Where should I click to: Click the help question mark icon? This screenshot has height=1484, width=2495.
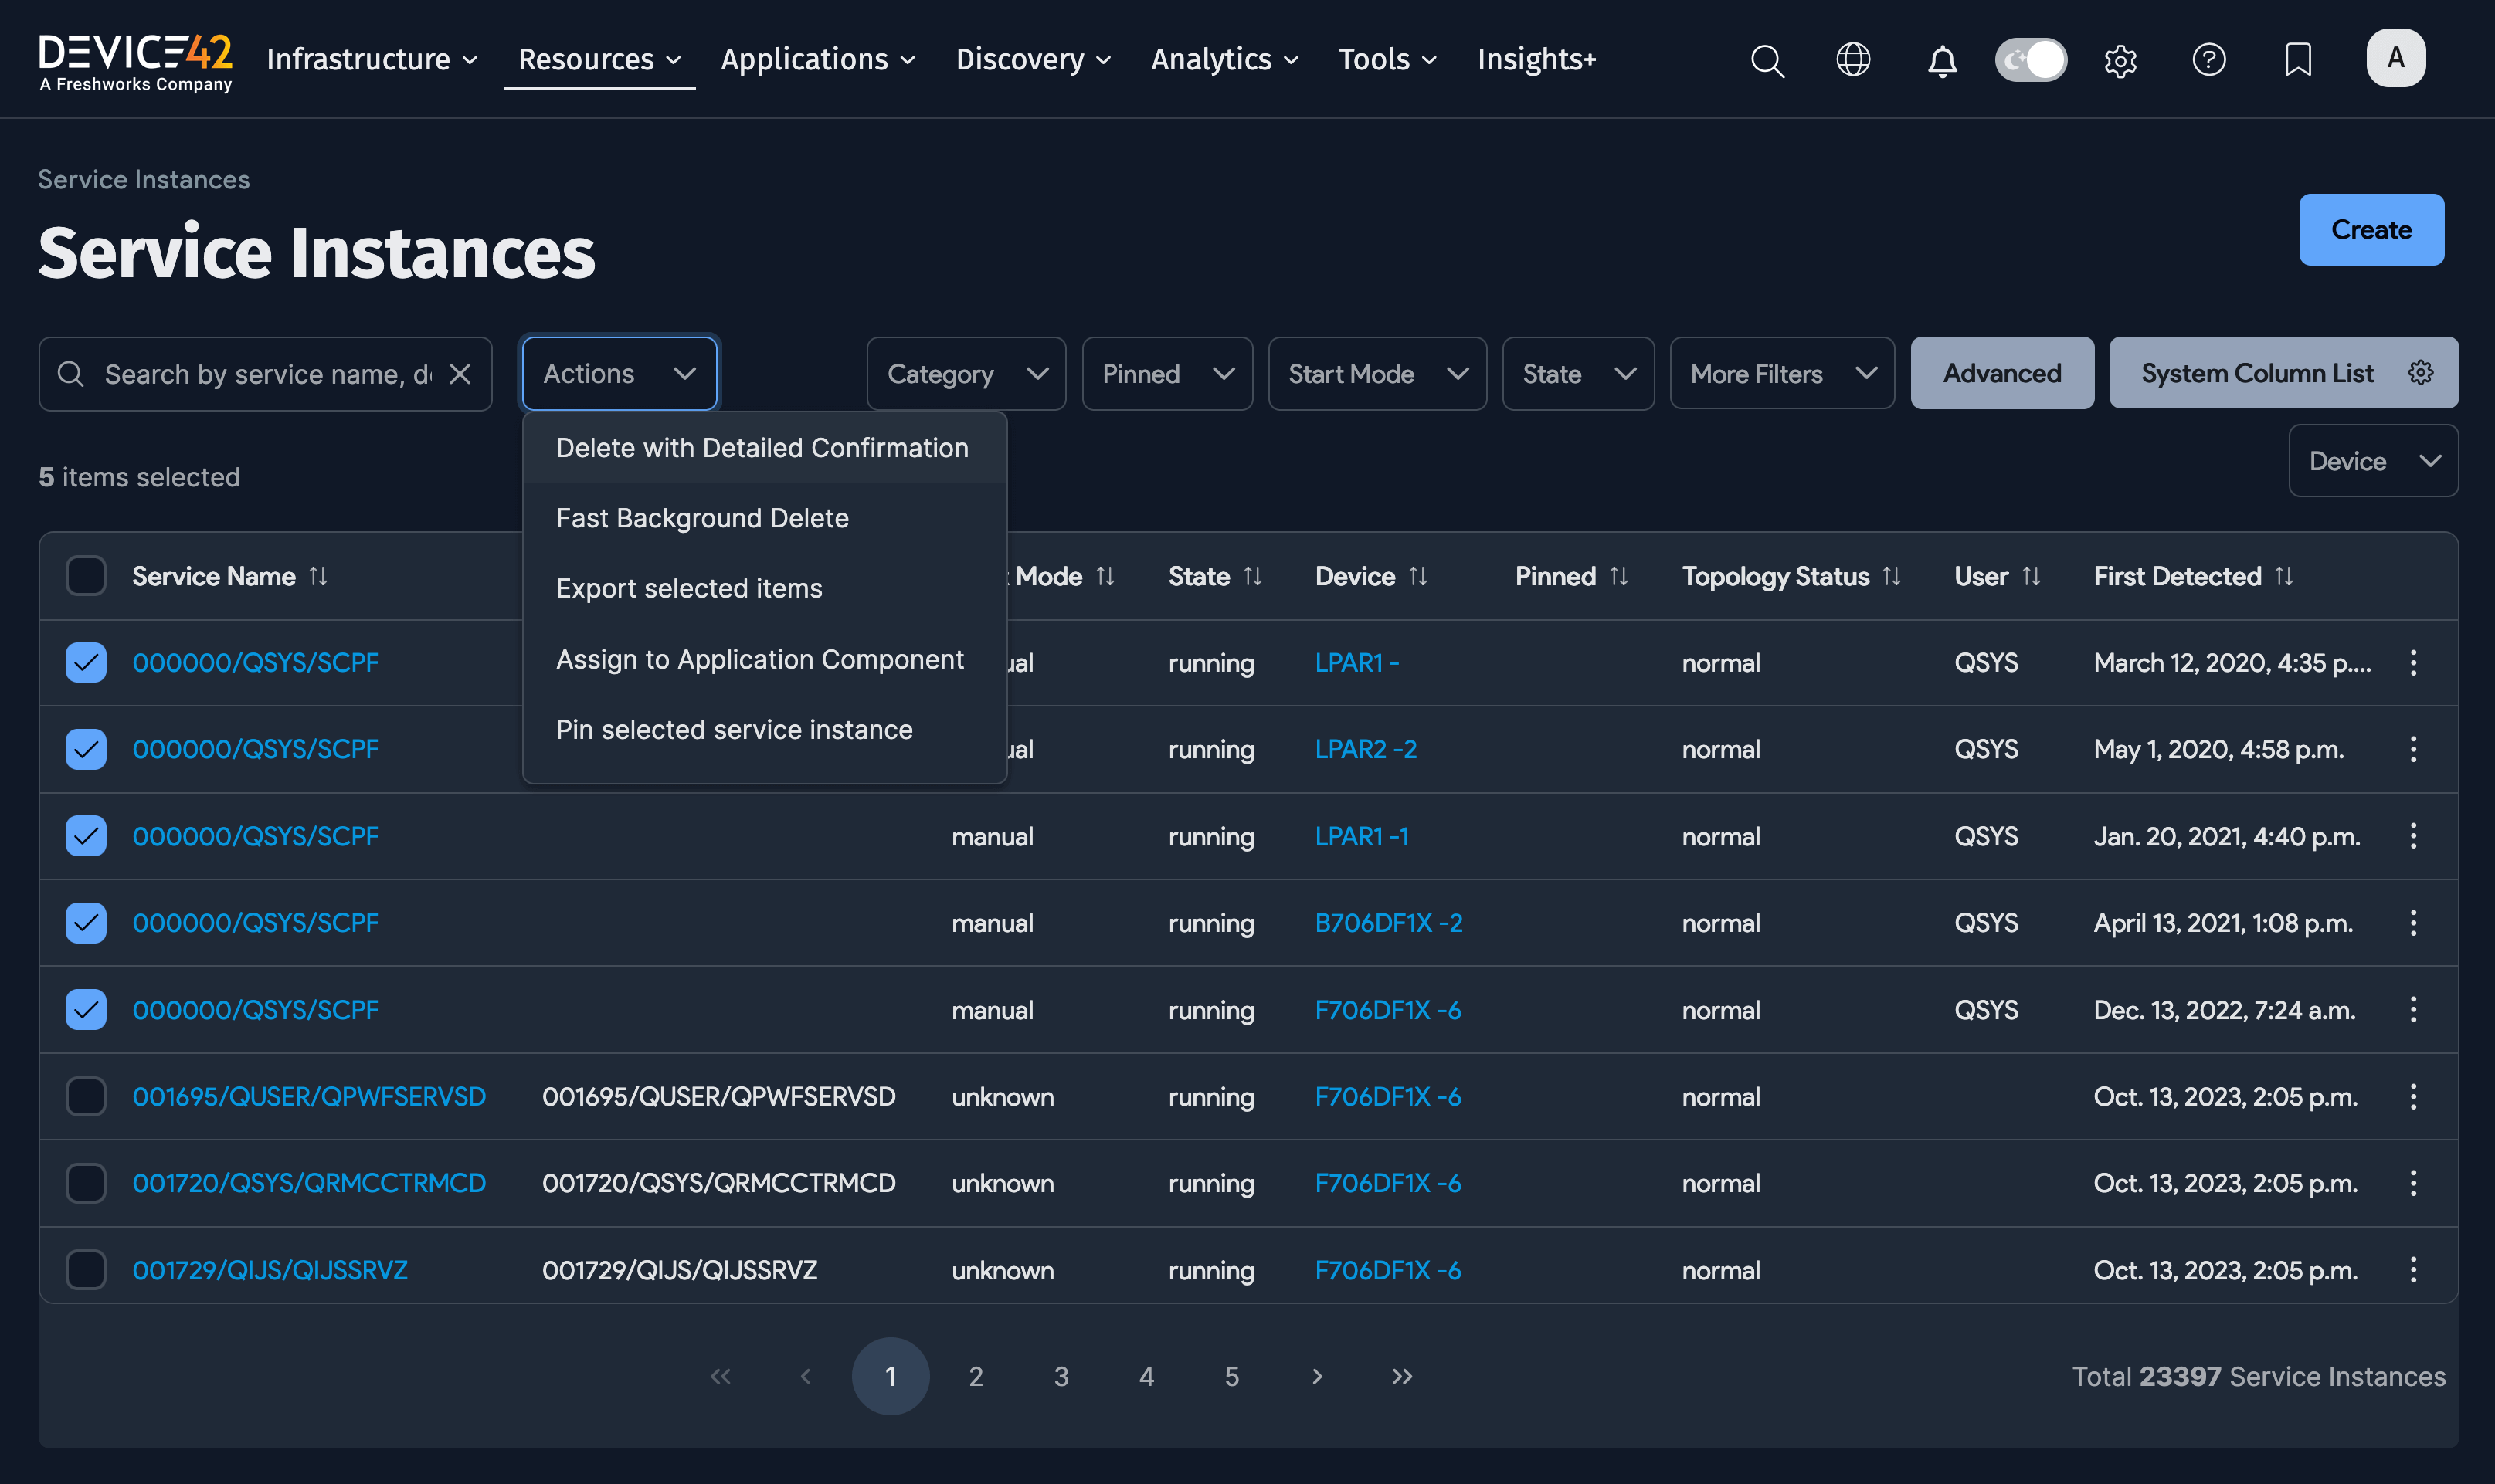[2209, 60]
